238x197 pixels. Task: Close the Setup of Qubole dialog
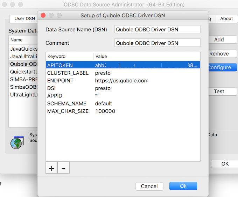pyautogui.click(x=43, y=15)
